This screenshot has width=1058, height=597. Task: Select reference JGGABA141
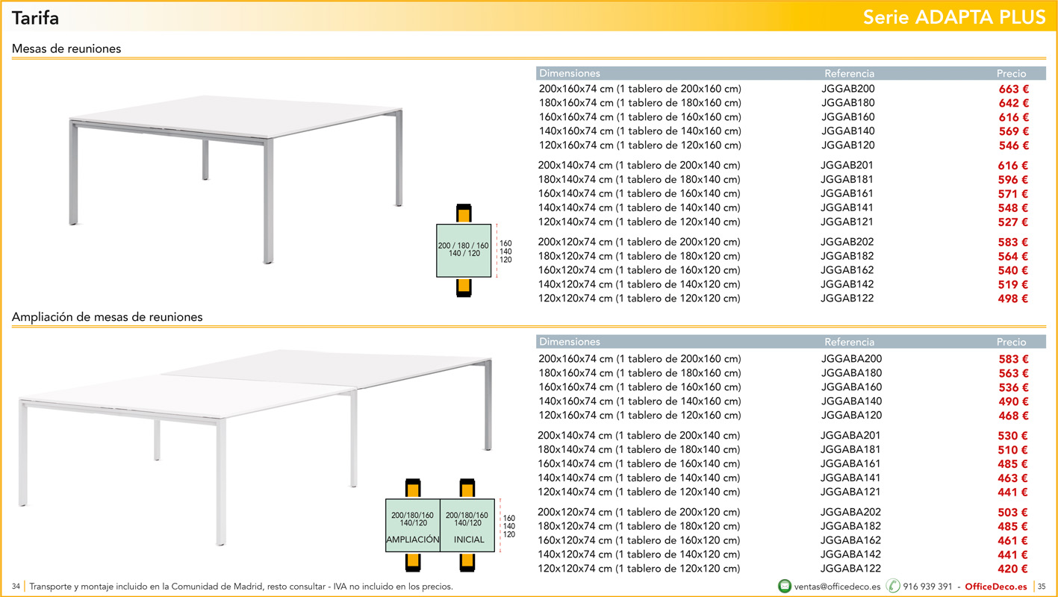click(850, 478)
